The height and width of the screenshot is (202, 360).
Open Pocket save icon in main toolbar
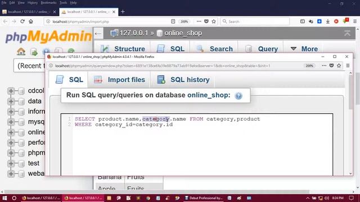click(206, 21)
